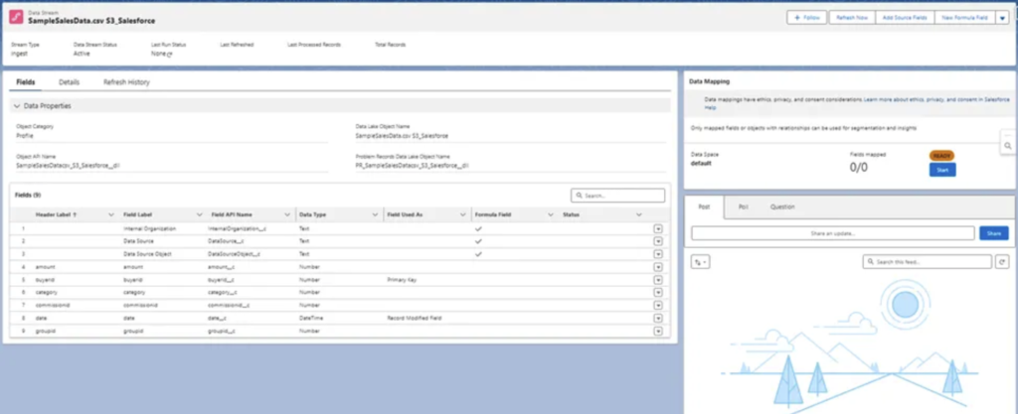Click the pink Data Stream icon
Screen dimensions: 1018x414
coord(16,18)
